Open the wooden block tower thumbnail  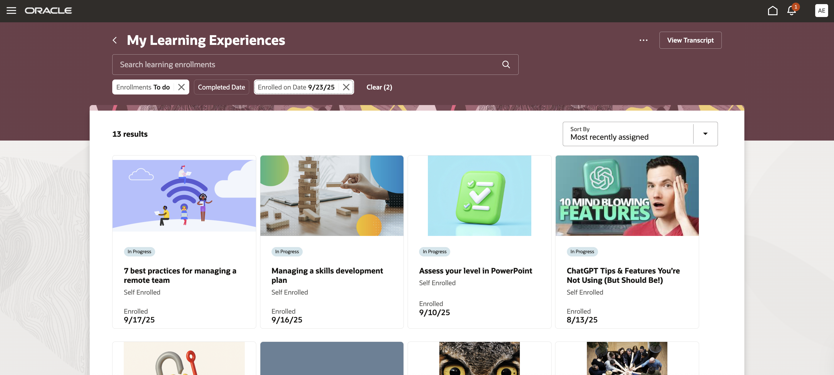pos(331,196)
